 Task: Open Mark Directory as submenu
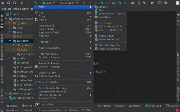[63, 95]
